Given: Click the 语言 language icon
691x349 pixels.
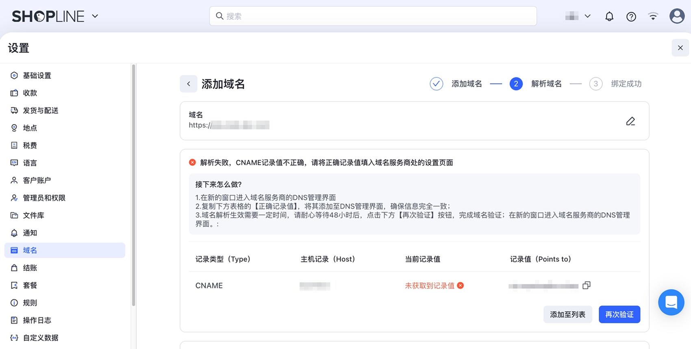Looking at the screenshot, I should point(14,163).
